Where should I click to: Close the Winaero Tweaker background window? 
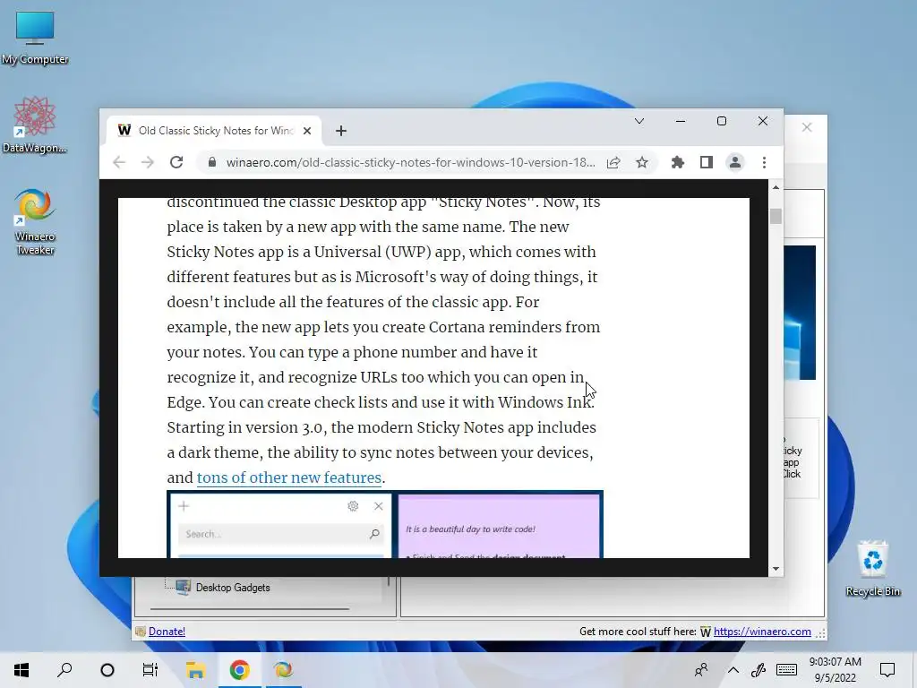coord(807,127)
